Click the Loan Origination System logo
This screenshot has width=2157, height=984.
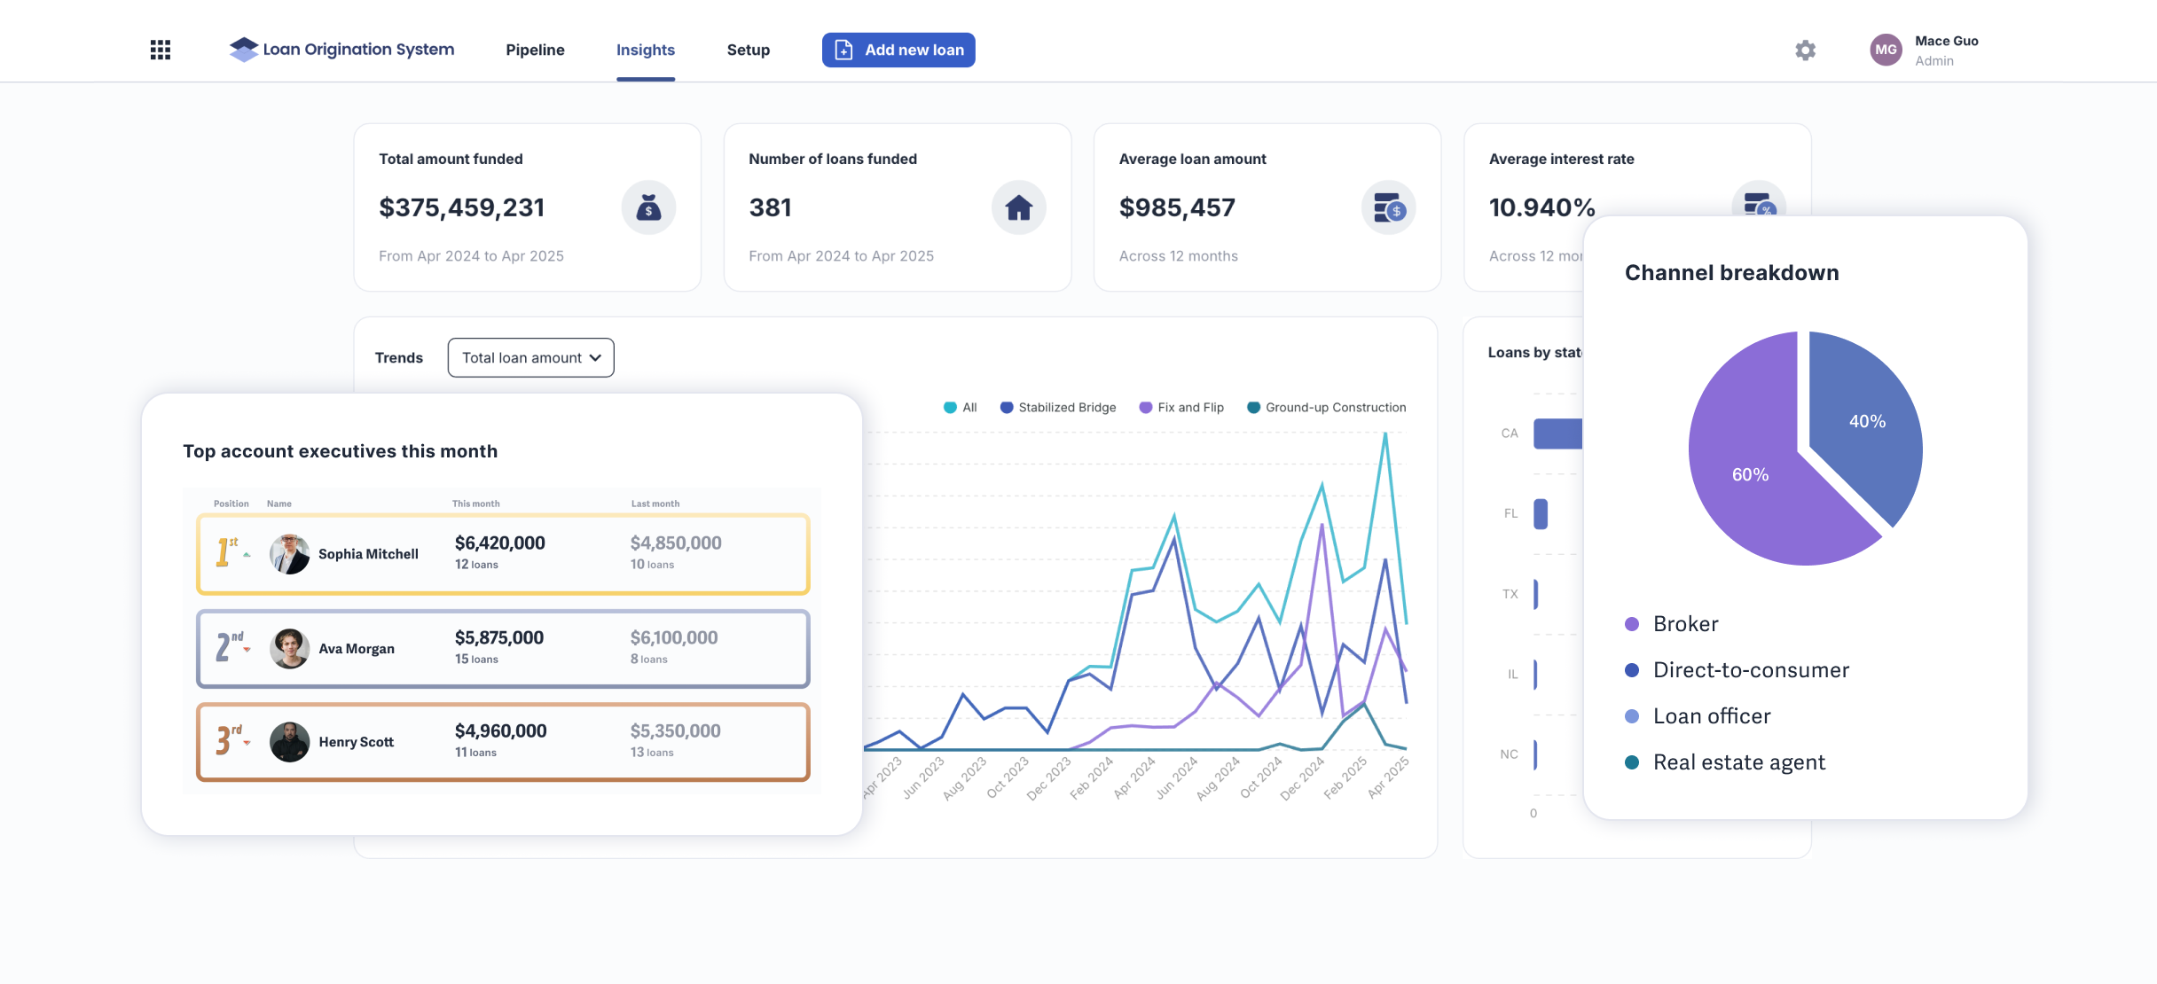pos(341,50)
